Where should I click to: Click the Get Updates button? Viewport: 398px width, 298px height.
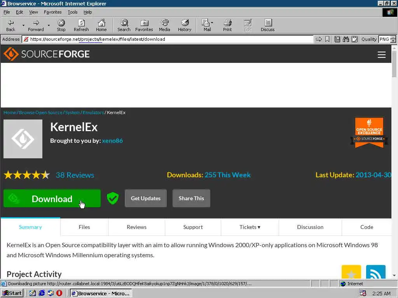[146, 198]
